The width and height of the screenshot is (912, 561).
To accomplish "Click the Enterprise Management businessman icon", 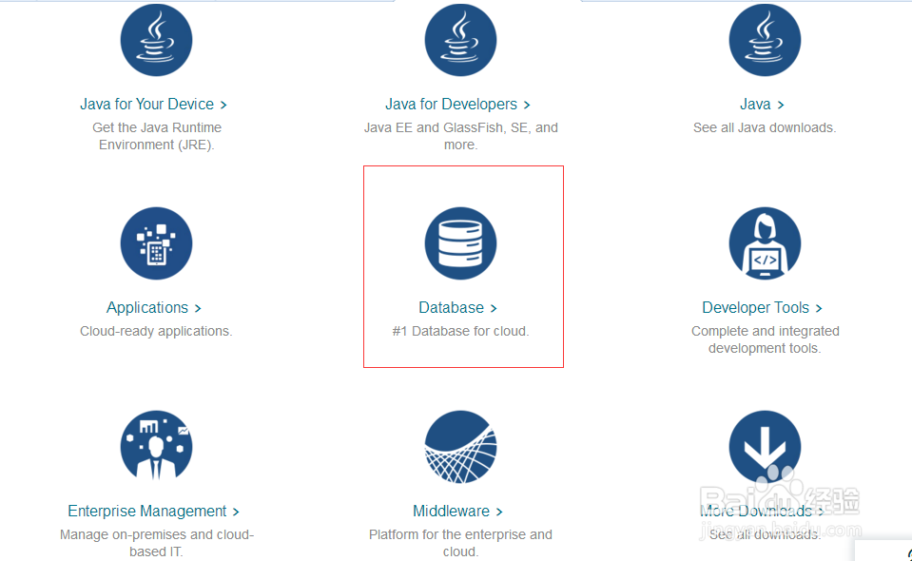I will tap(157, 447).
